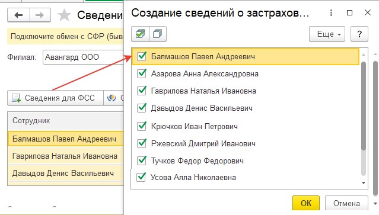Go forward with right arrow button
This screenshot has width=379, height=215.
tap(40, 15)
